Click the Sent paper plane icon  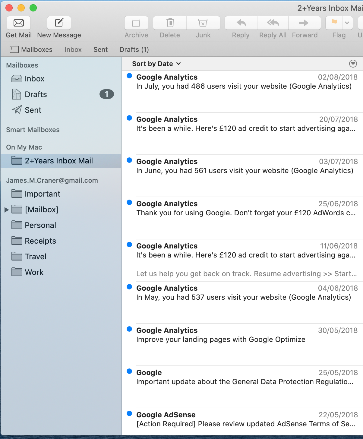point(17,110)
